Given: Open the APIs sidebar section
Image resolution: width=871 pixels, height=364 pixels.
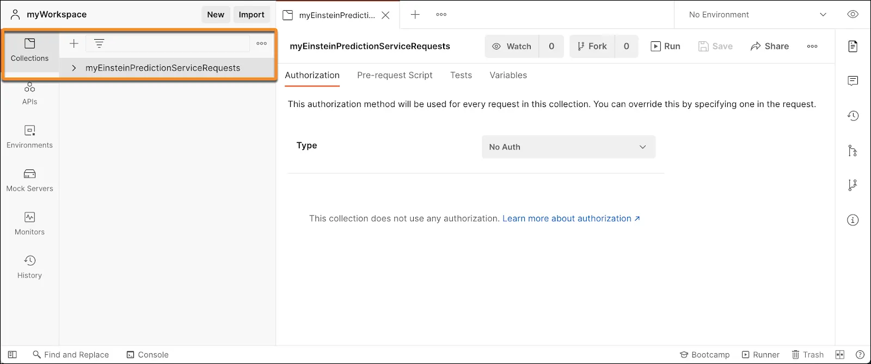Looking at the screenshot, I should [x=29, y=93].
